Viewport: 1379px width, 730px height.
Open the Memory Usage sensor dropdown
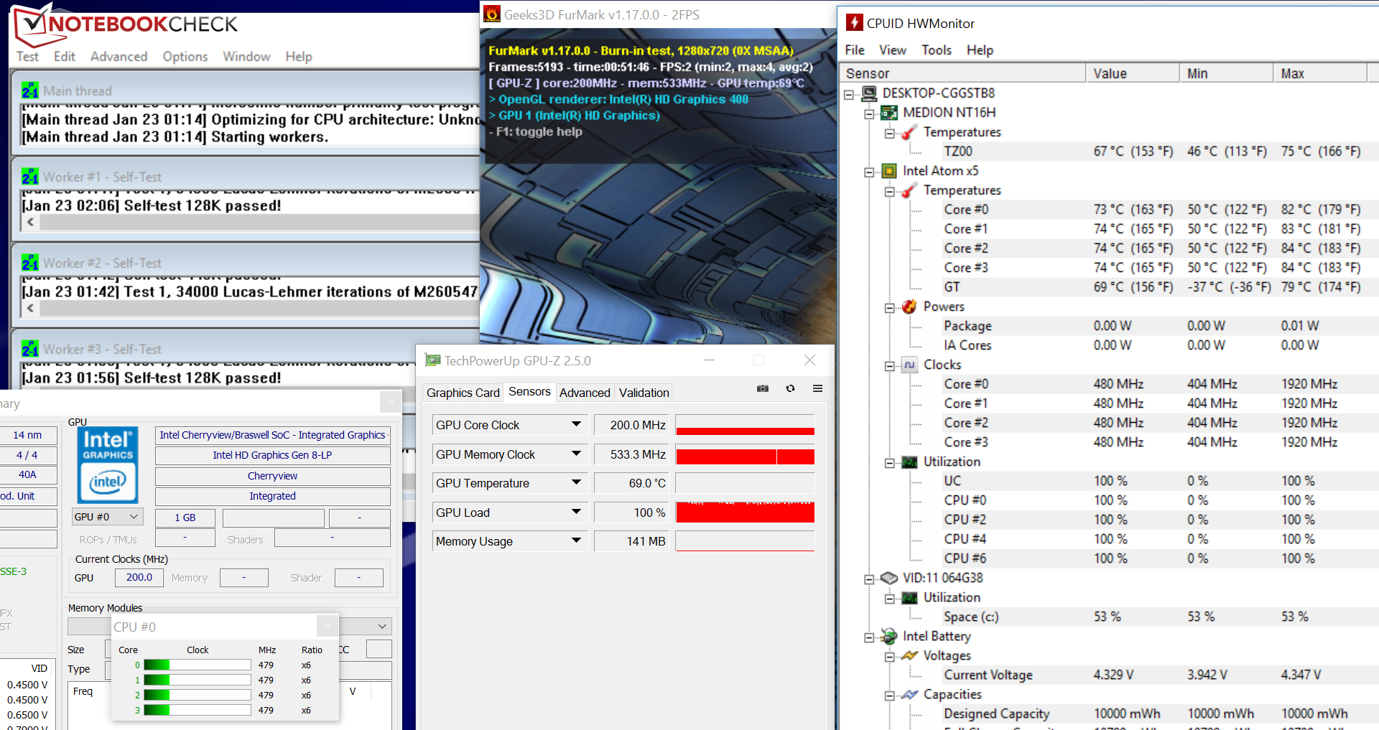(576, 541)
